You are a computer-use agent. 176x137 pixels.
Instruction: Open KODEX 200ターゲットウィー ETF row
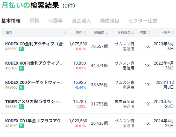[89, 85]
